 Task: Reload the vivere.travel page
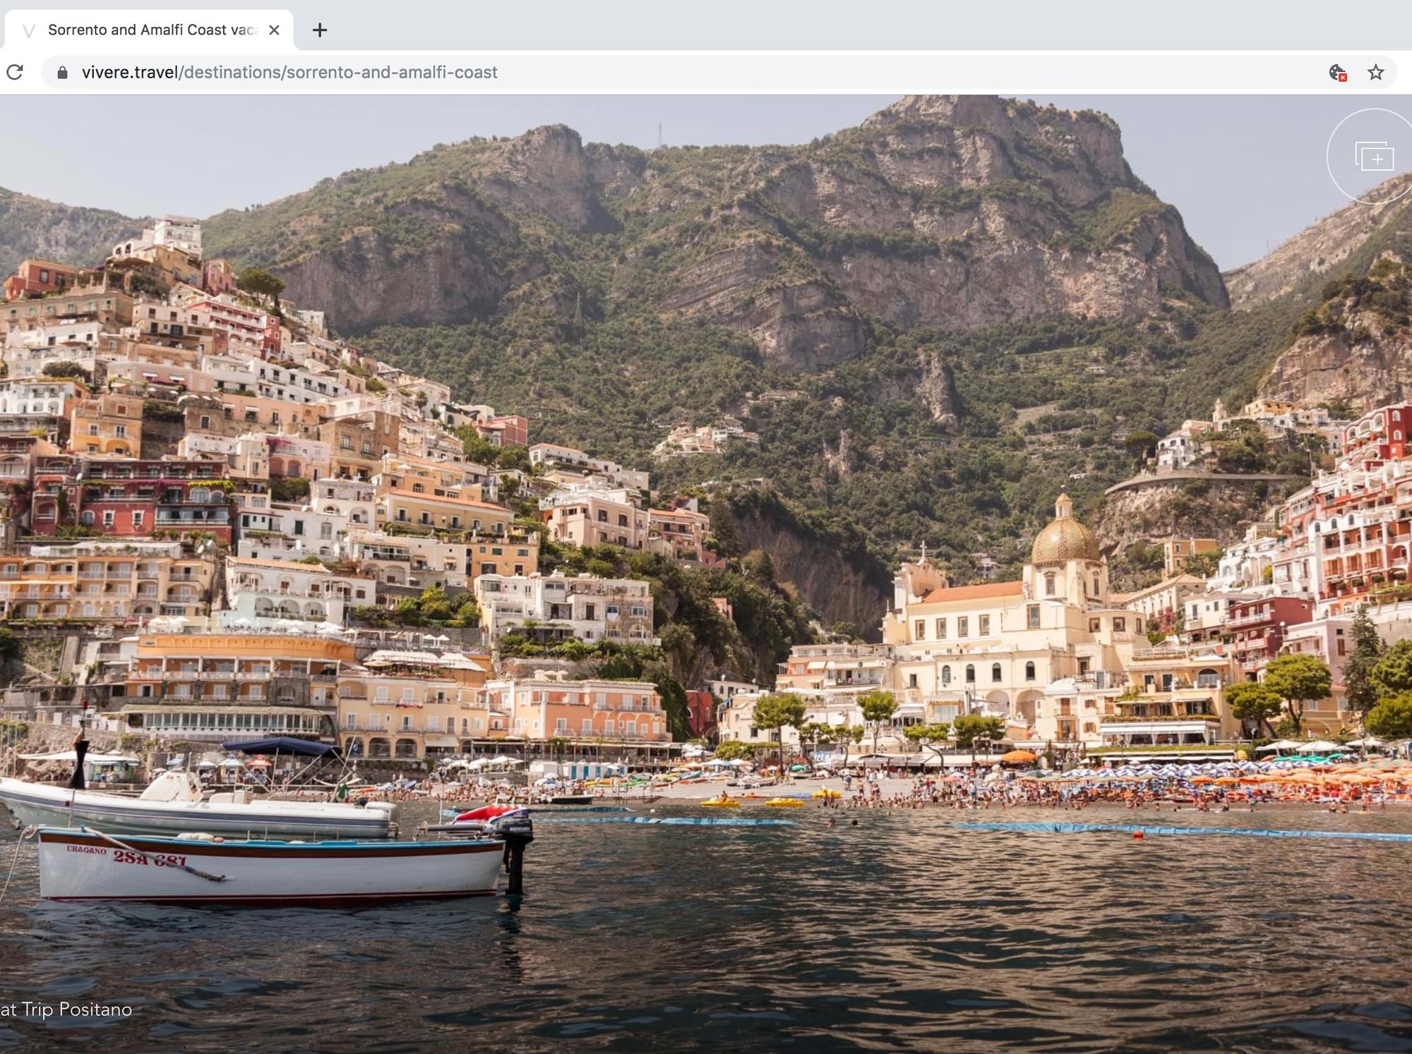16,71
